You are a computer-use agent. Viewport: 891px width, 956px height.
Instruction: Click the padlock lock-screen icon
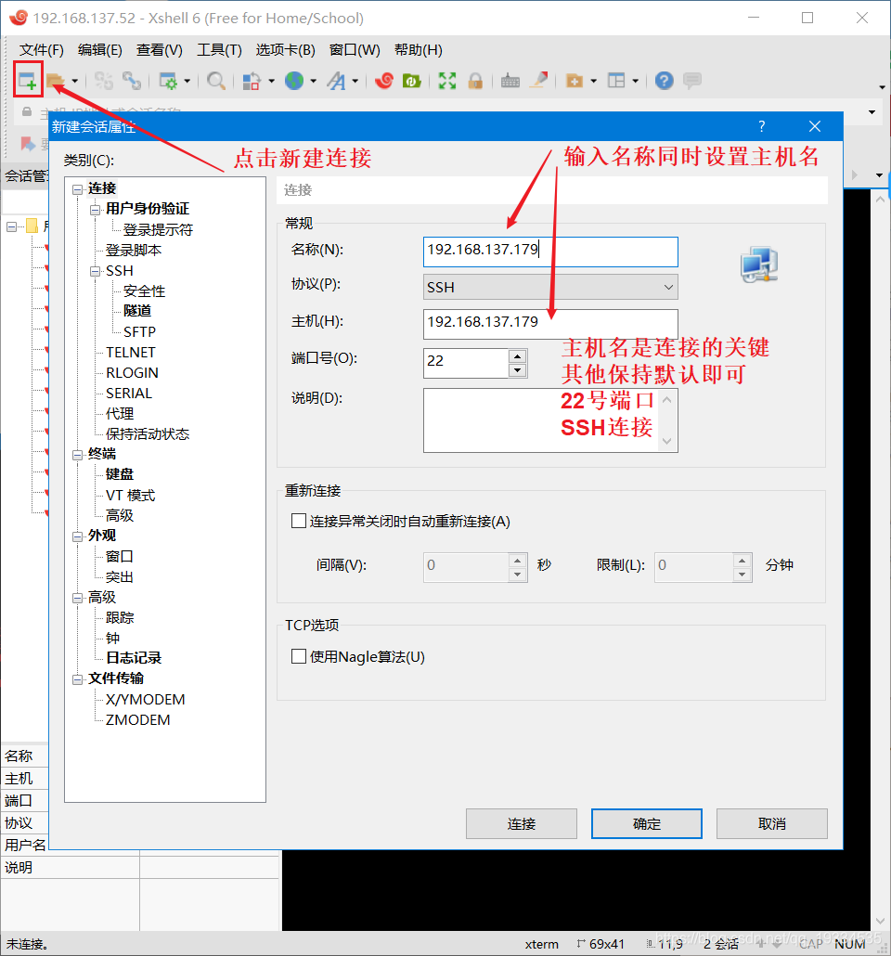coord(476,81)
